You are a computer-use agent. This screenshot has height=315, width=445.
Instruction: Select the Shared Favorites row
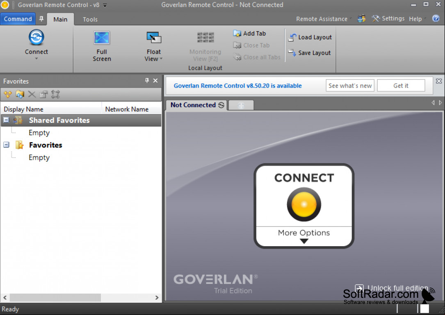81,120
